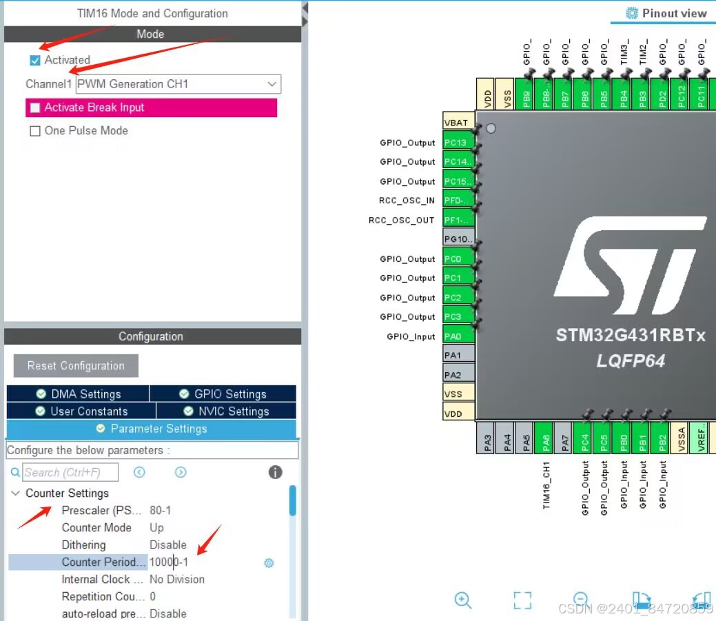The height and width of the screenshot is (621, 716).
Task: Click the Prescaler parameter label
Action: [102, 511]
